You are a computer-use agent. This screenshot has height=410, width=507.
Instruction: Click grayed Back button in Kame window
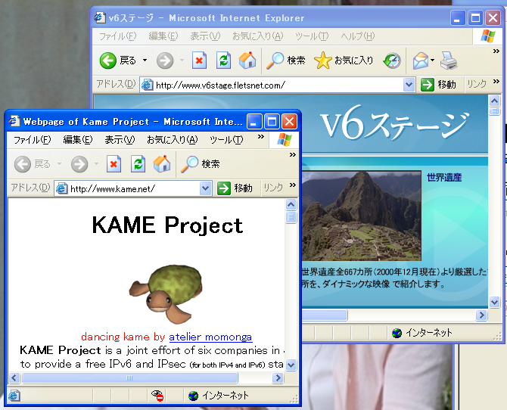coord(33,164)
